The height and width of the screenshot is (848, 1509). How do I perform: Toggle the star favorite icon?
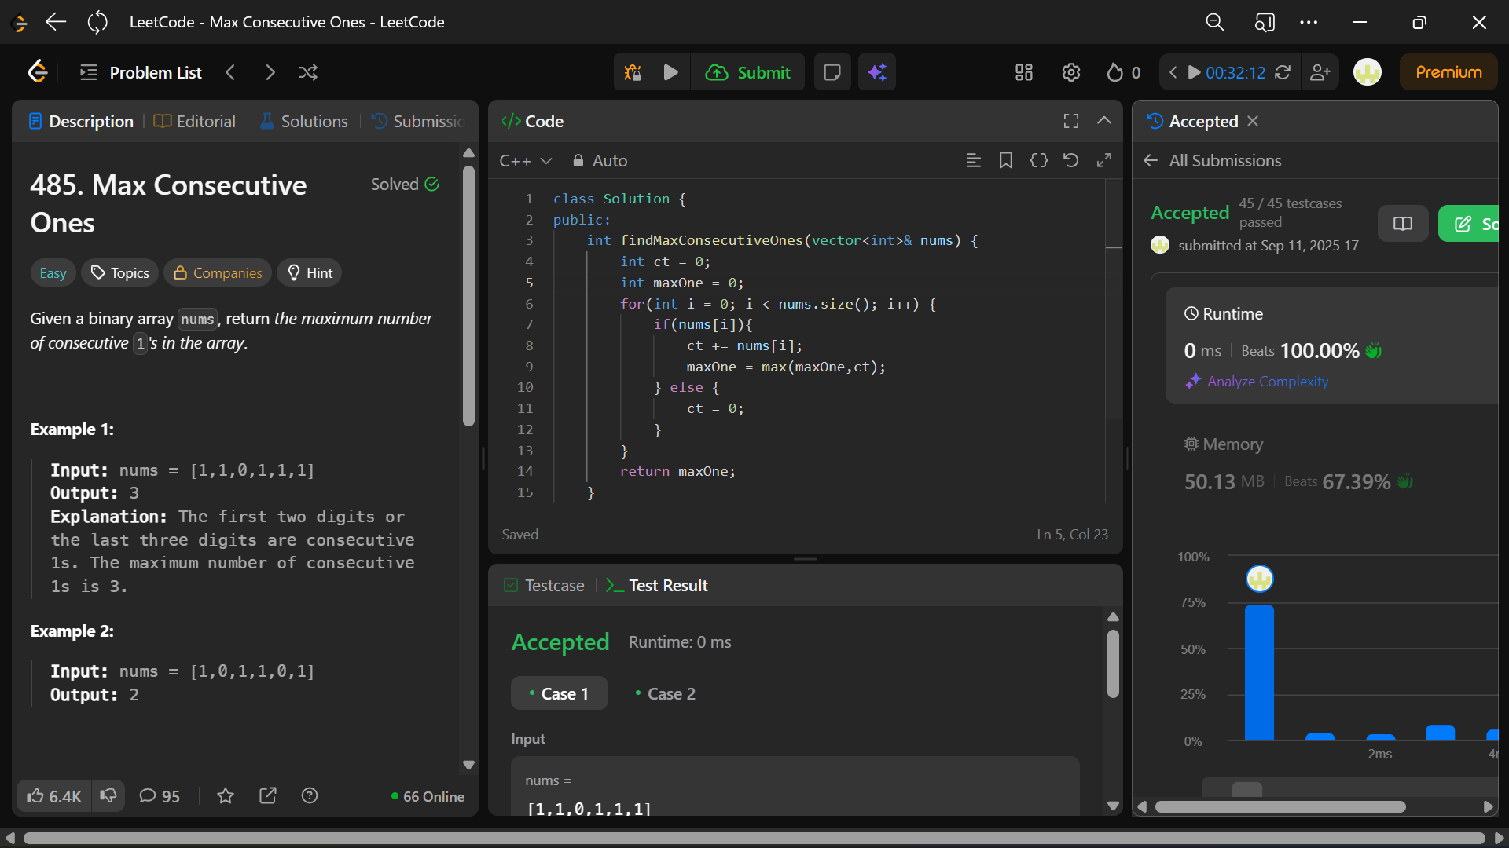click(x=226, y=796)
